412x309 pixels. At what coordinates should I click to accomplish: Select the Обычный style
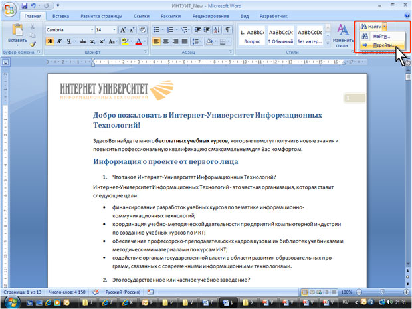(x=280, y=35)
